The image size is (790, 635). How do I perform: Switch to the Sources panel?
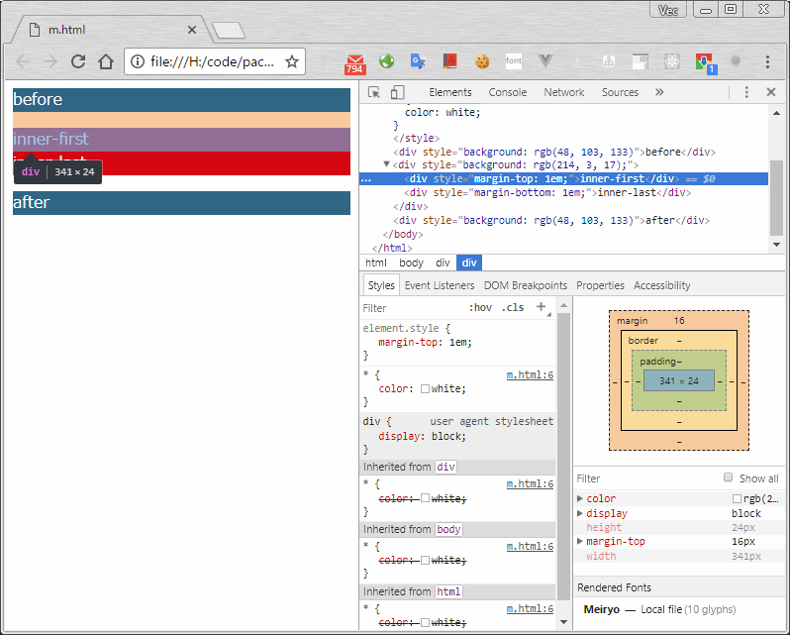620,92
